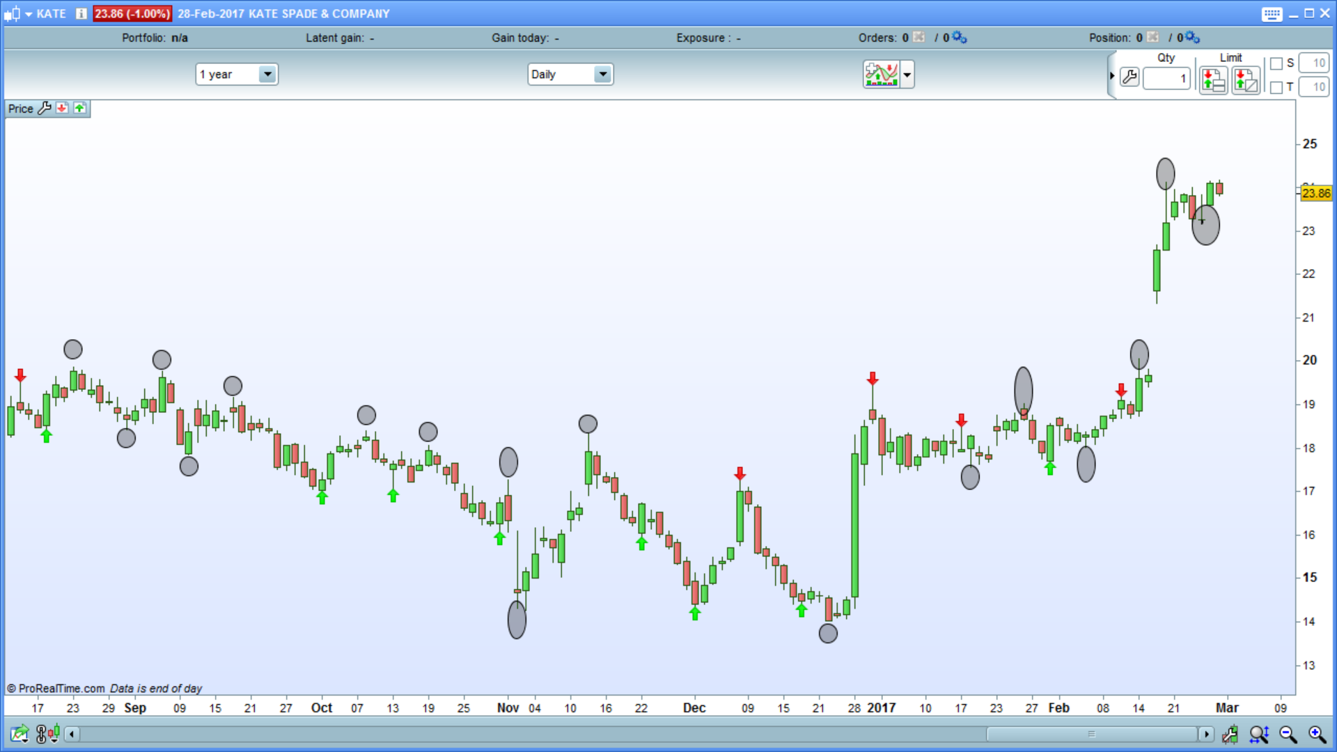This screenshot has height=752, width=1337.
Task: Click the Position gear settings icon
Action: [x=1192, y=38]
